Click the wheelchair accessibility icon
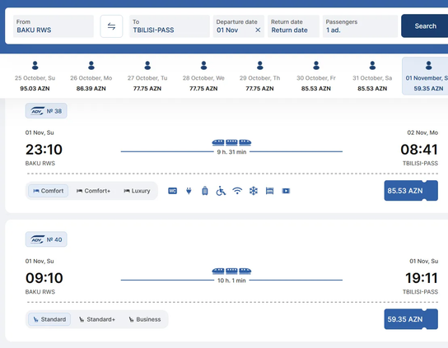The image size is (448, 348). coord(221,191)
